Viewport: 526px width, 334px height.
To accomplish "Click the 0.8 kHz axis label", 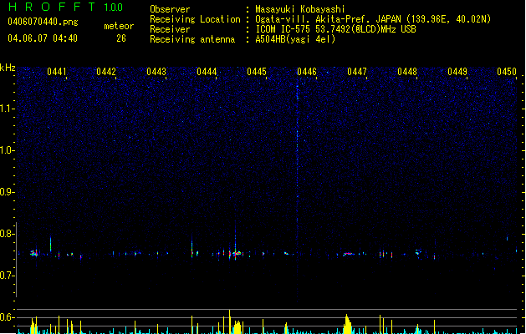I will [7, 234].
